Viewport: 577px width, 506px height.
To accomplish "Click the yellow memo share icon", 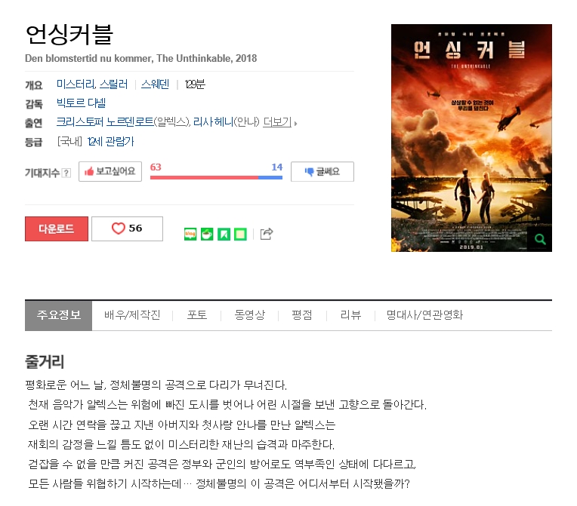I will 240,234.
